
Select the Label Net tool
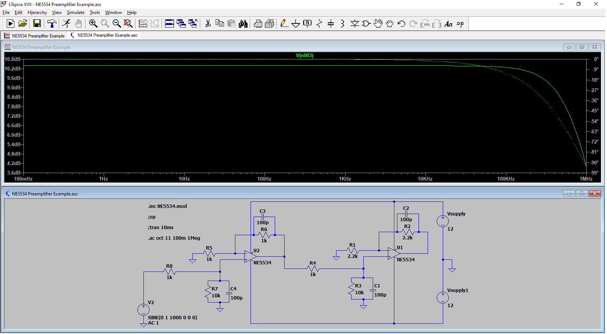click(307, 23)
